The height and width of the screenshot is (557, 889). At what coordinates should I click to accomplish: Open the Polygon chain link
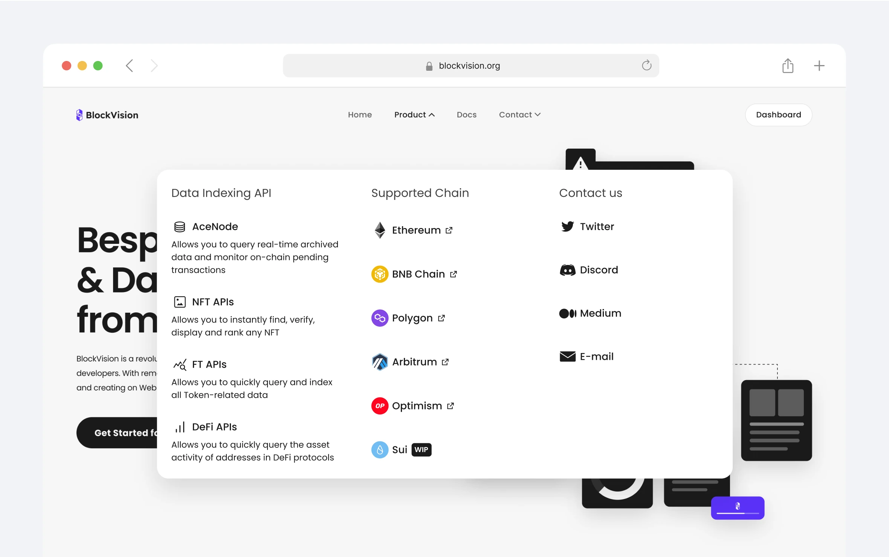(412, 318)
